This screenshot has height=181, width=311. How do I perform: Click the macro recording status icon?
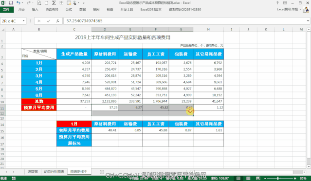pyautogui.click(x=14, y=178)
